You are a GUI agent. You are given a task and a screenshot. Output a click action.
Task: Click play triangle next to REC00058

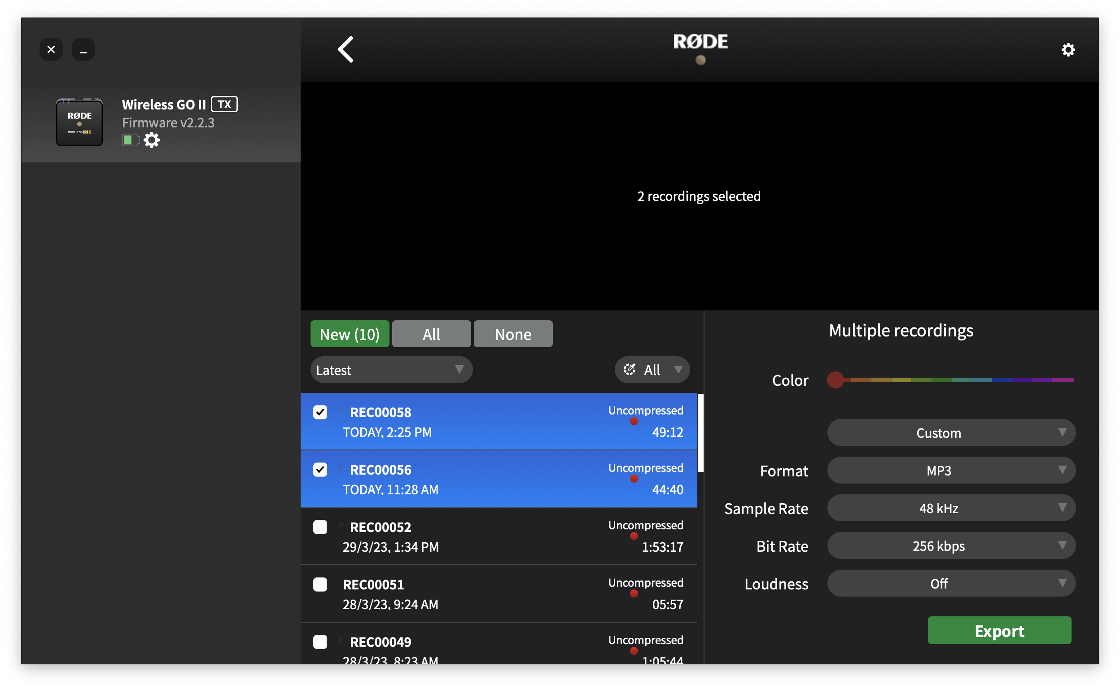[x=341, y=410]
